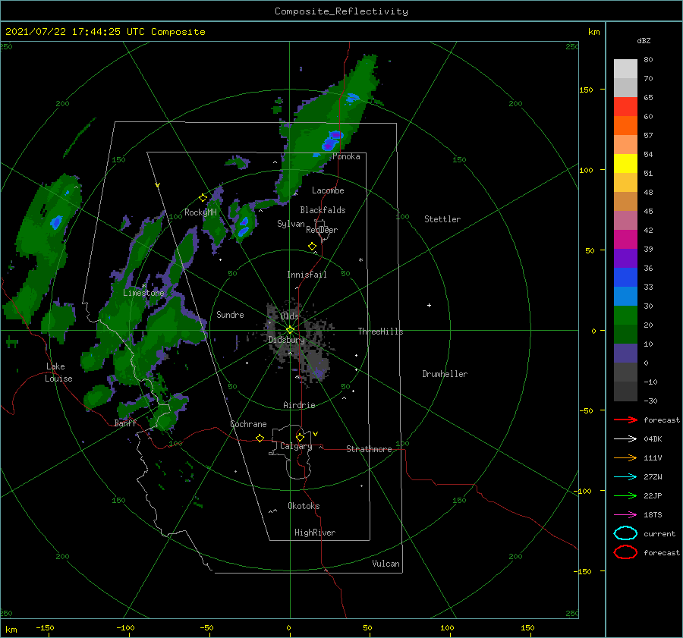This screenshot has width=683, height=638.
Task: Select the light gray swatch beside 80 dBZ
Action: 625,69
